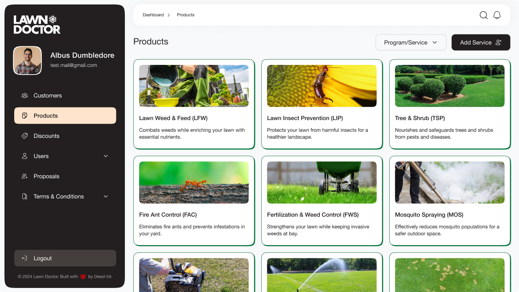This screenshot has height=292, width=519.
Task: Click the Users person icon
Action: [25, 156]
